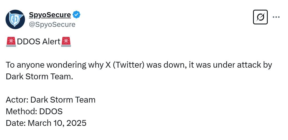Click the siren emoji before DDOS Alert

tap(11, 42)
